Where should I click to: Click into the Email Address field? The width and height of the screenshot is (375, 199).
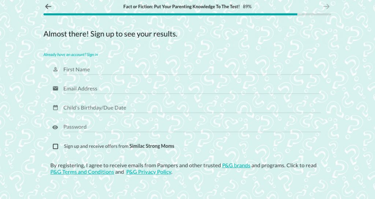(192, 89)
